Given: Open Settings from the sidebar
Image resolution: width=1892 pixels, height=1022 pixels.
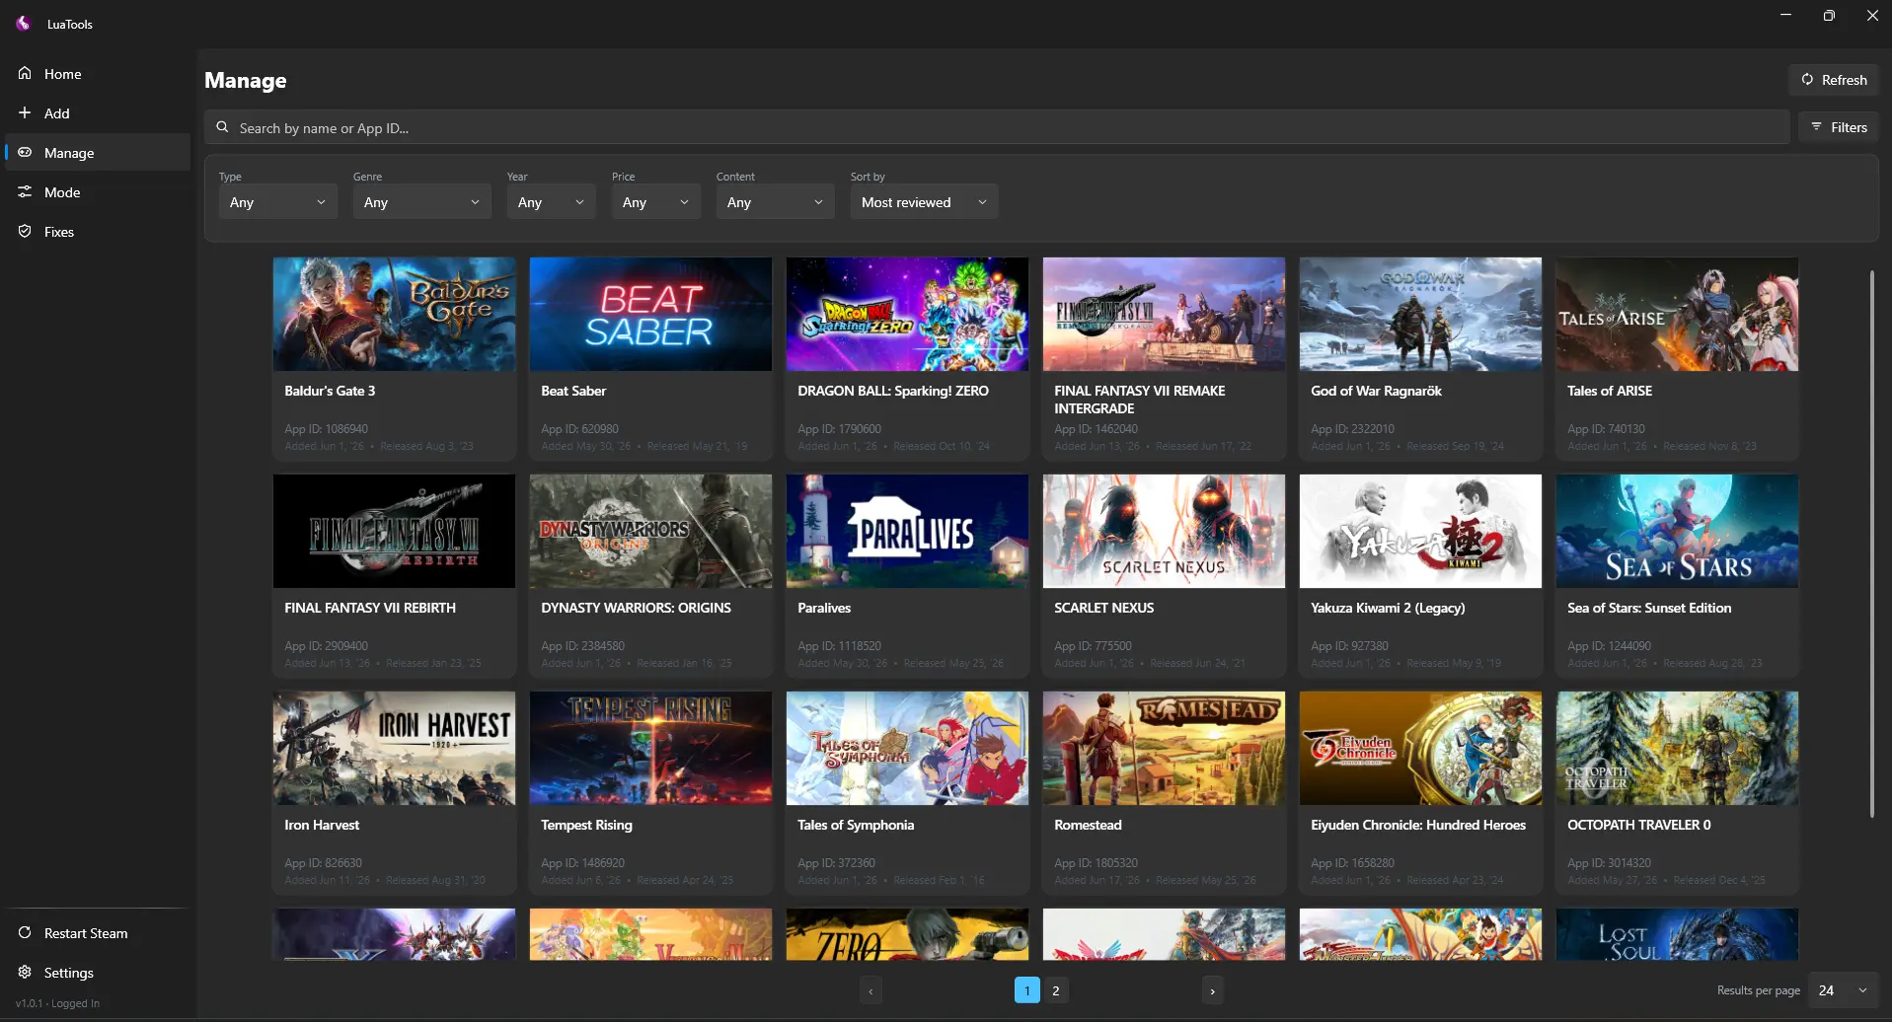Looking at the screenshot, I should coord(97,973).
